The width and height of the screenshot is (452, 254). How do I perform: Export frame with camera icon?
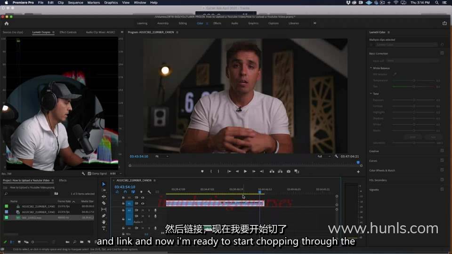tap(288, 171)
